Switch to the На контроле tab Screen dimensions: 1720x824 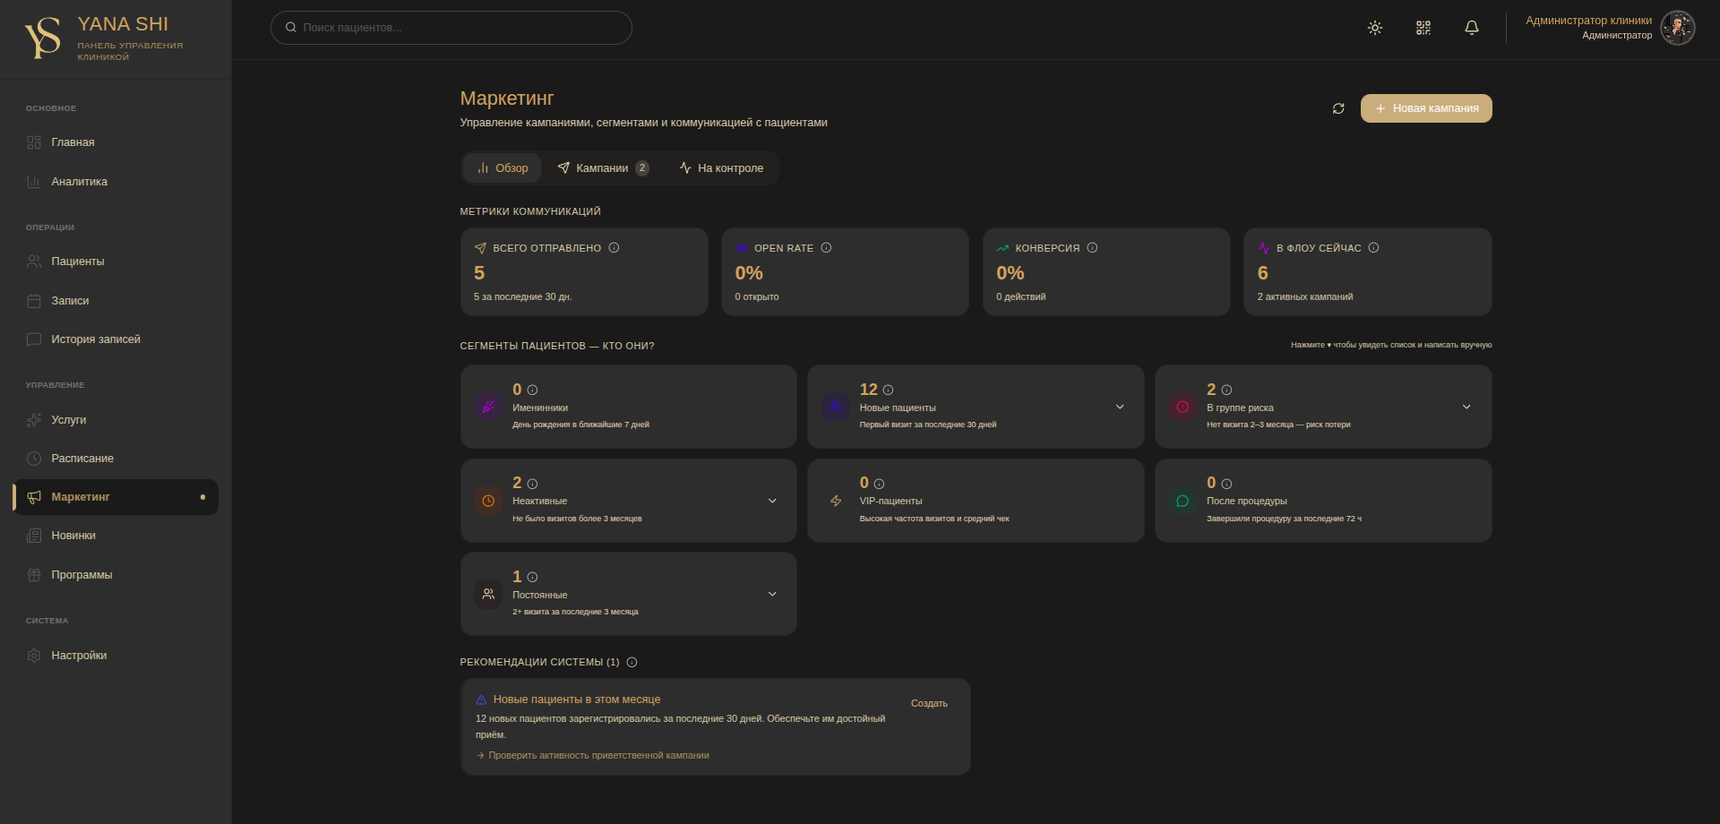722,168
